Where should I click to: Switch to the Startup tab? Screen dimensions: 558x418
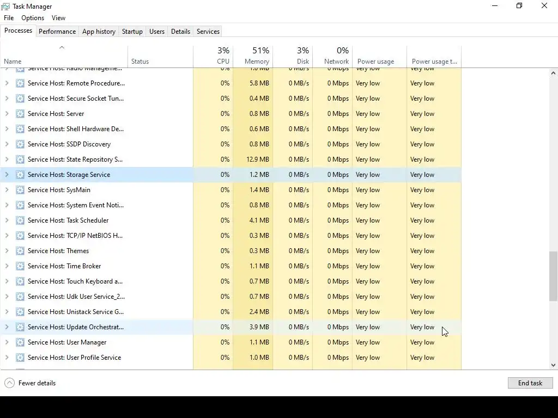click(132, 31)
